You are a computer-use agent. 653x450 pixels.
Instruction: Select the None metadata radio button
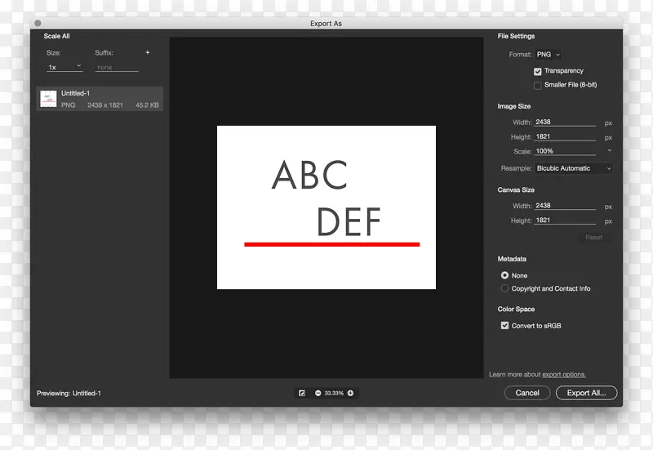coord(504,275)
